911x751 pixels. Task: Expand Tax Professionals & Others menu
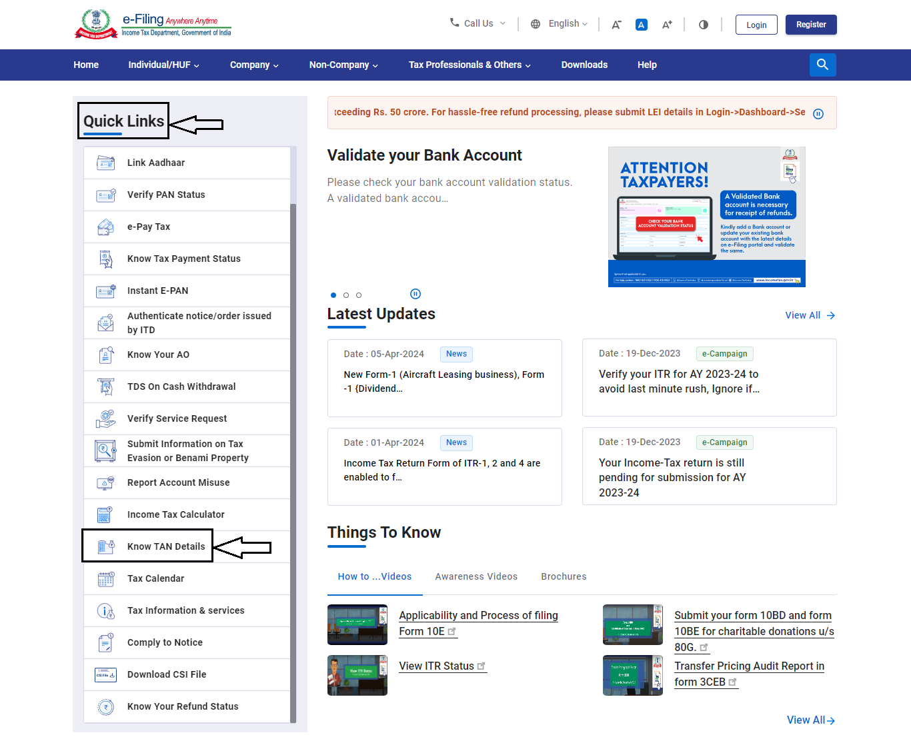[x=470, y=65]
